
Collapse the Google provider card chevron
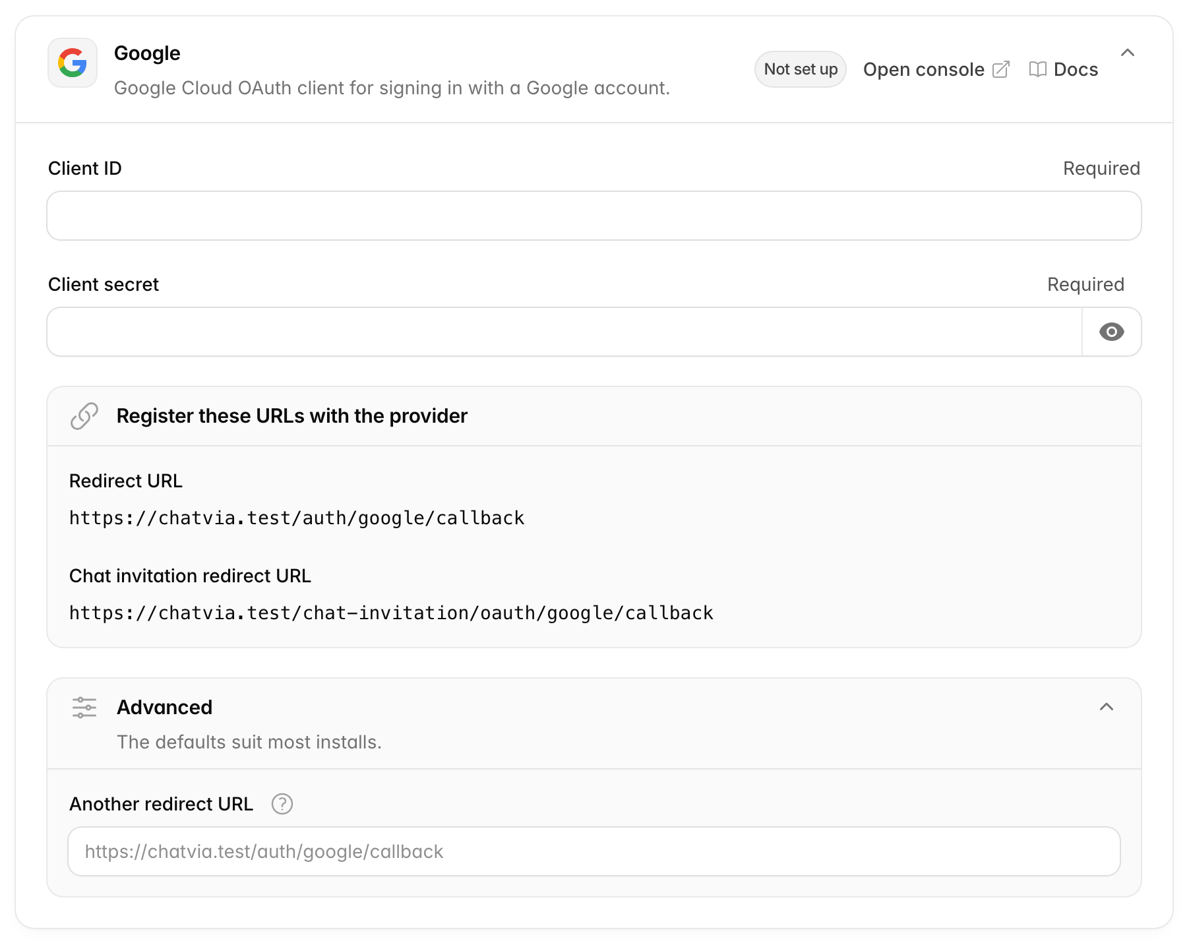(x=1128, y=53)
